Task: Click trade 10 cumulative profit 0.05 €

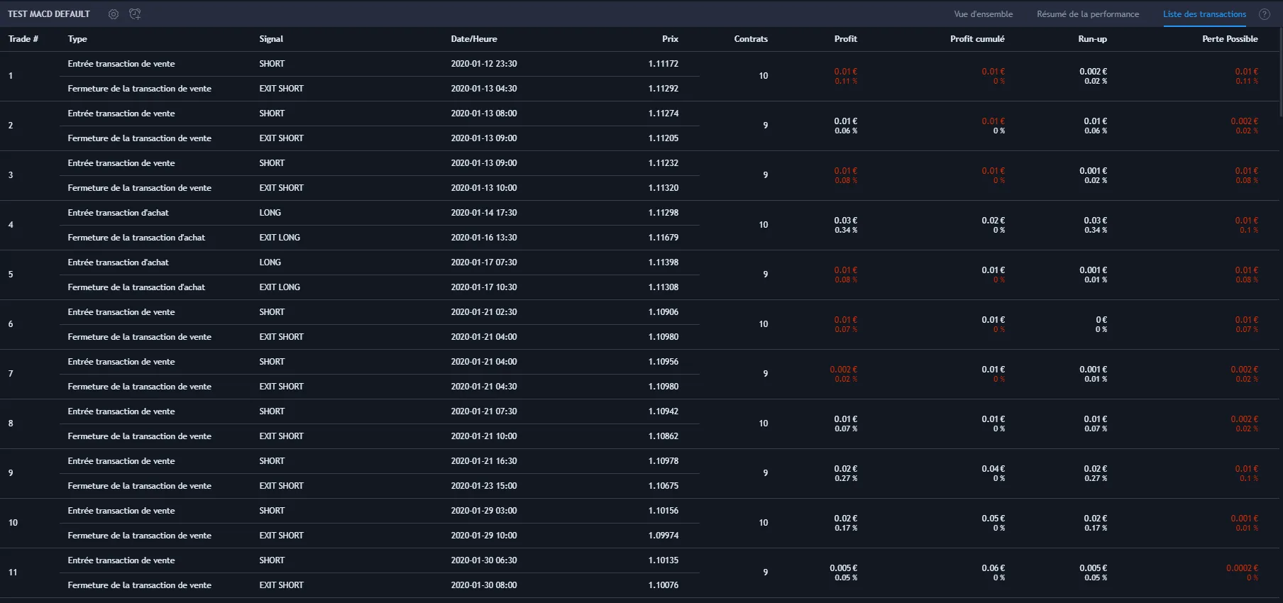Action: [993, 519]
